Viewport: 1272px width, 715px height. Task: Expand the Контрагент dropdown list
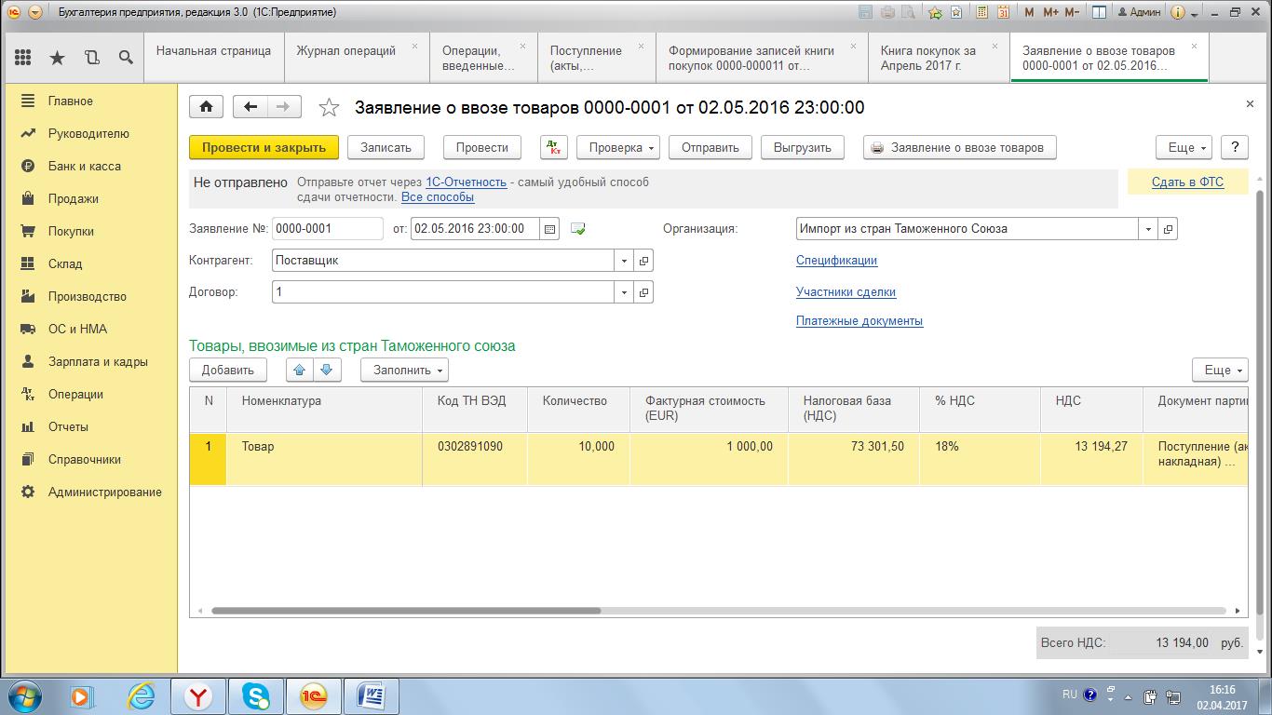tap(624, 261)
